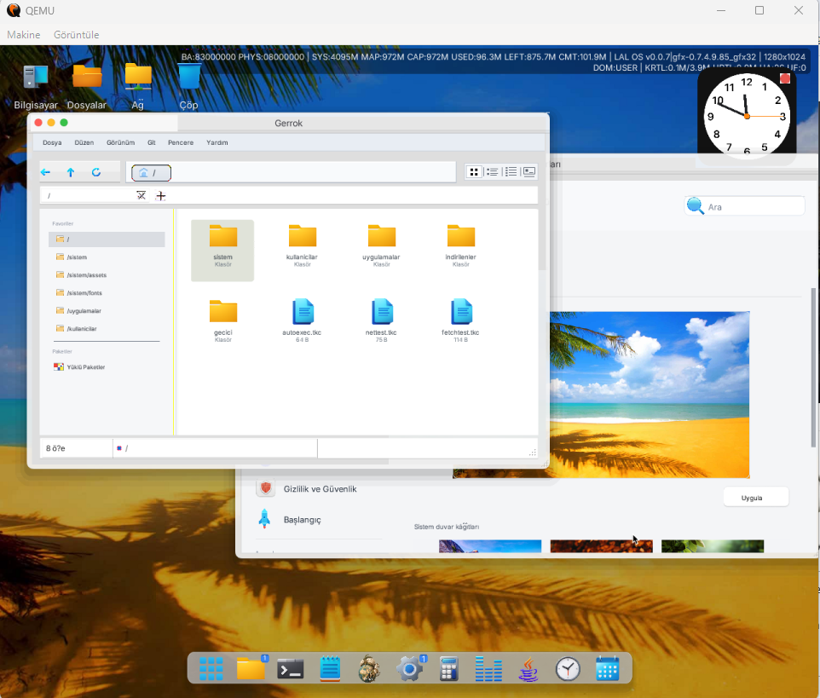Close the current Gerrok tab with the X
Screen dimensions: 820x698
(141, 195)
